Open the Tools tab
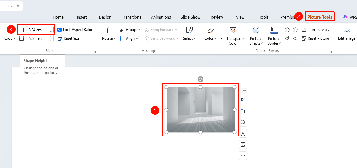This screenshot has height=168, width=357. [264, 17]
